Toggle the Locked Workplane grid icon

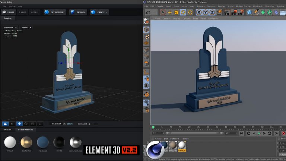pyautogui.click(x=146, y=102)
